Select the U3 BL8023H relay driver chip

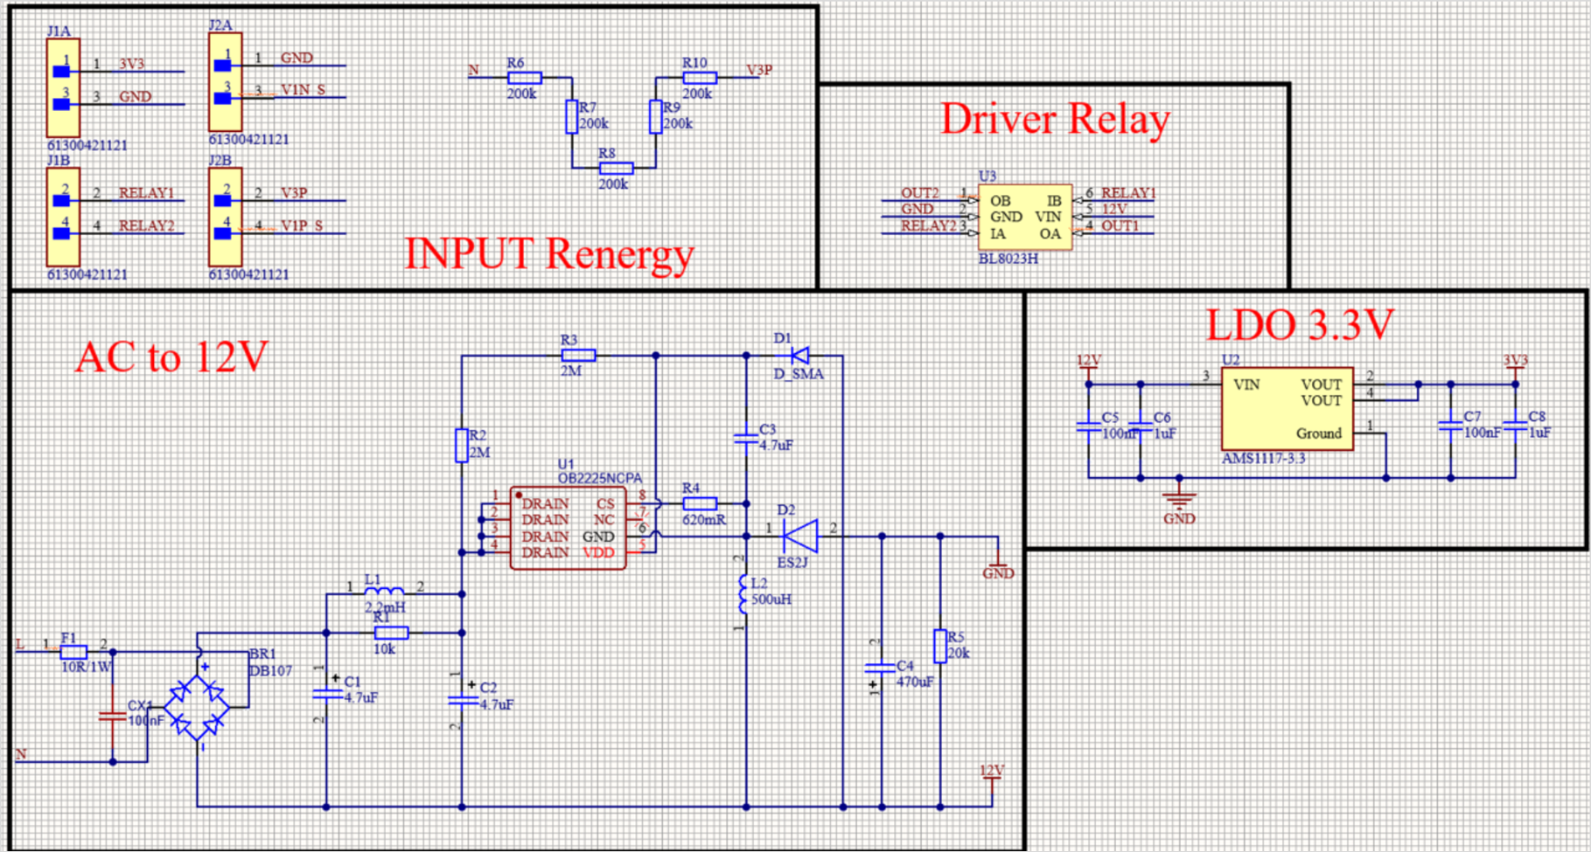point(1024,217)
